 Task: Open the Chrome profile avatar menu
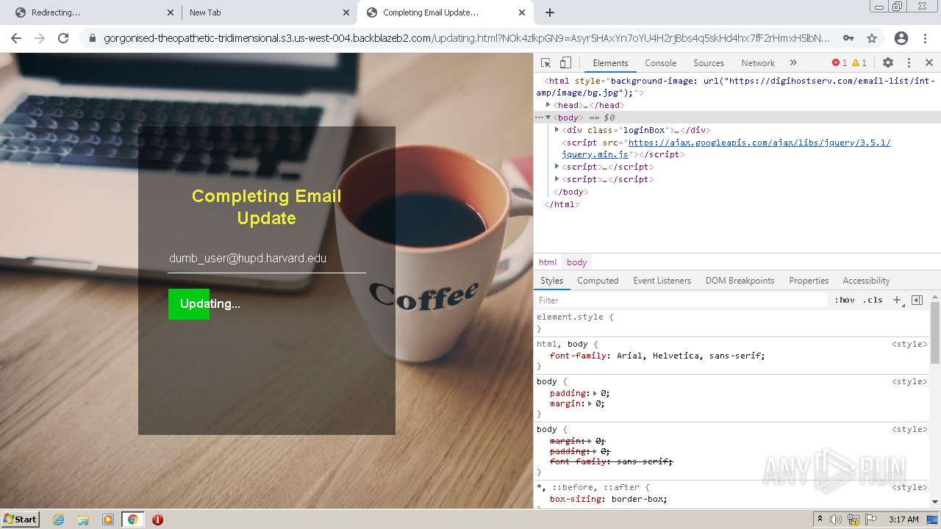click(901, 38)
